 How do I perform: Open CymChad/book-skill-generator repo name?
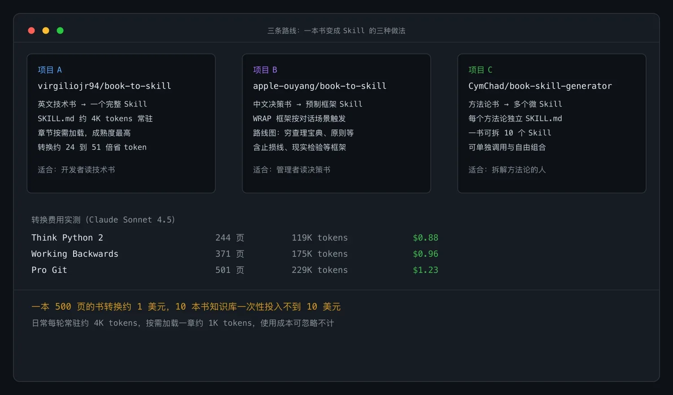[x=540, y=86]
